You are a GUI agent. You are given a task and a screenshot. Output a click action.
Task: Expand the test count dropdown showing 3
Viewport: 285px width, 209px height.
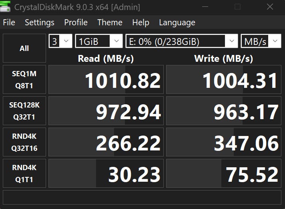pyautogui.click(x=60, y=41)
